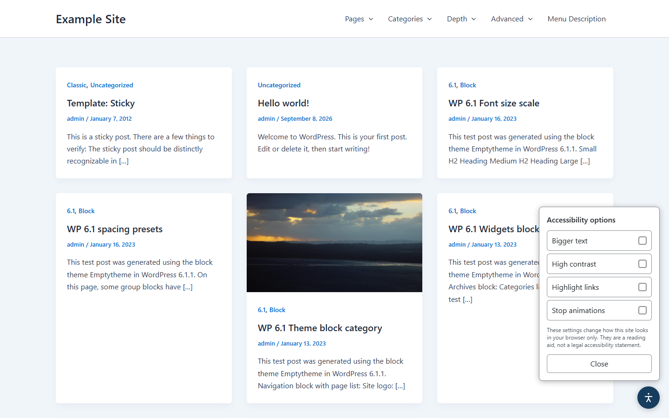Select the 6.1 category on Font size scale card
Image resolution: width=669 pixels, height=418 pixels.
(453, 85)
